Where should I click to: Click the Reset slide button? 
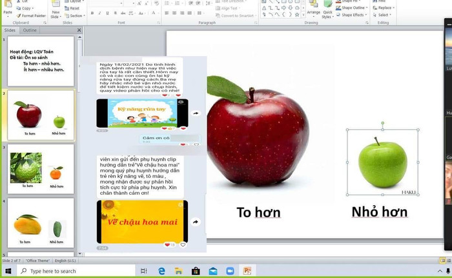click(72, 8)
